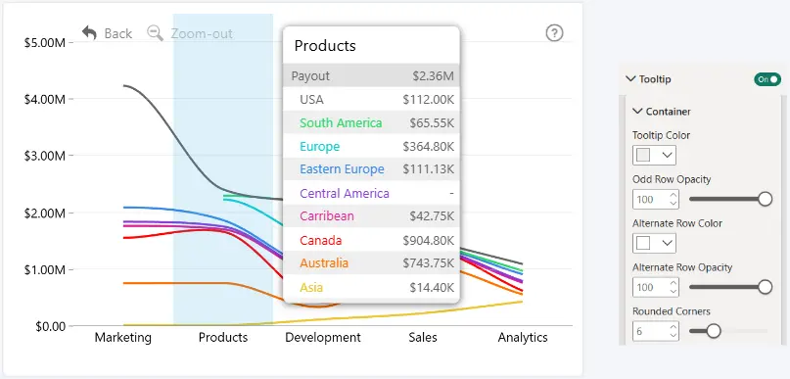Click the $2.00M y-axis label
The height and width of the screenshot is (379, 790).
(45, 213)
